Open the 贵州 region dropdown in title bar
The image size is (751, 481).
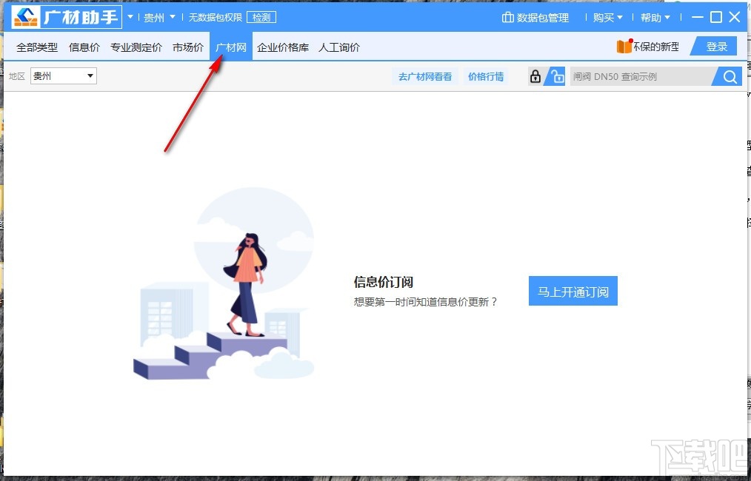(157, 17)
